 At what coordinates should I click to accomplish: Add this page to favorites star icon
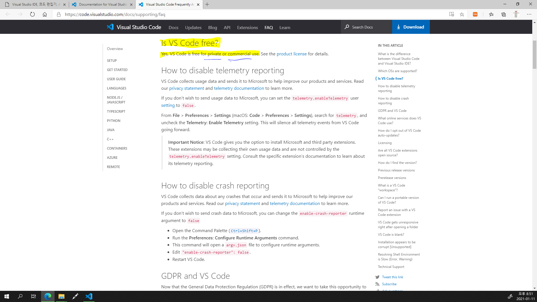click(462, 14)
